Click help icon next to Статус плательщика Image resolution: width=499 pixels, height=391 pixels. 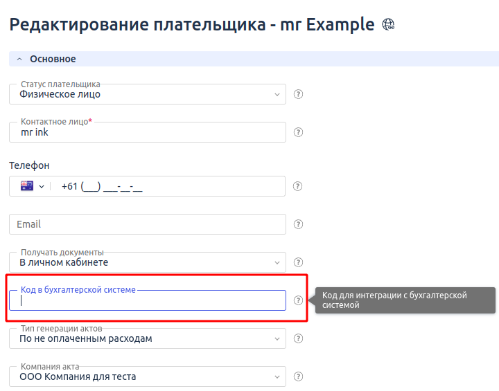pos(299,94)
